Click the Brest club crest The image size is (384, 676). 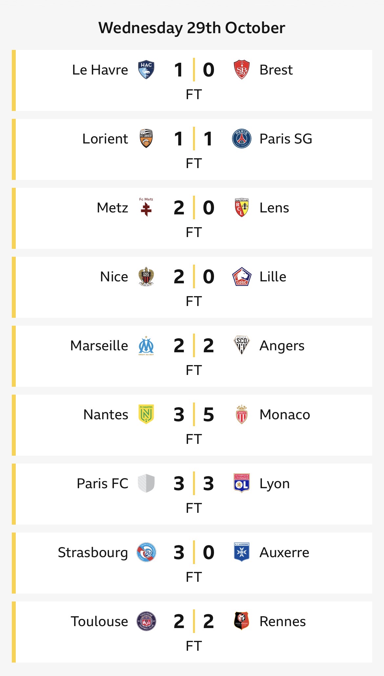tap(242, 70)
